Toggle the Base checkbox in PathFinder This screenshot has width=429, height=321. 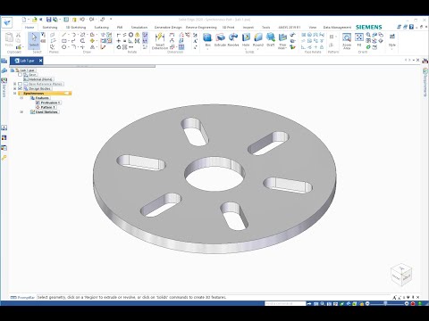[21, 75]
